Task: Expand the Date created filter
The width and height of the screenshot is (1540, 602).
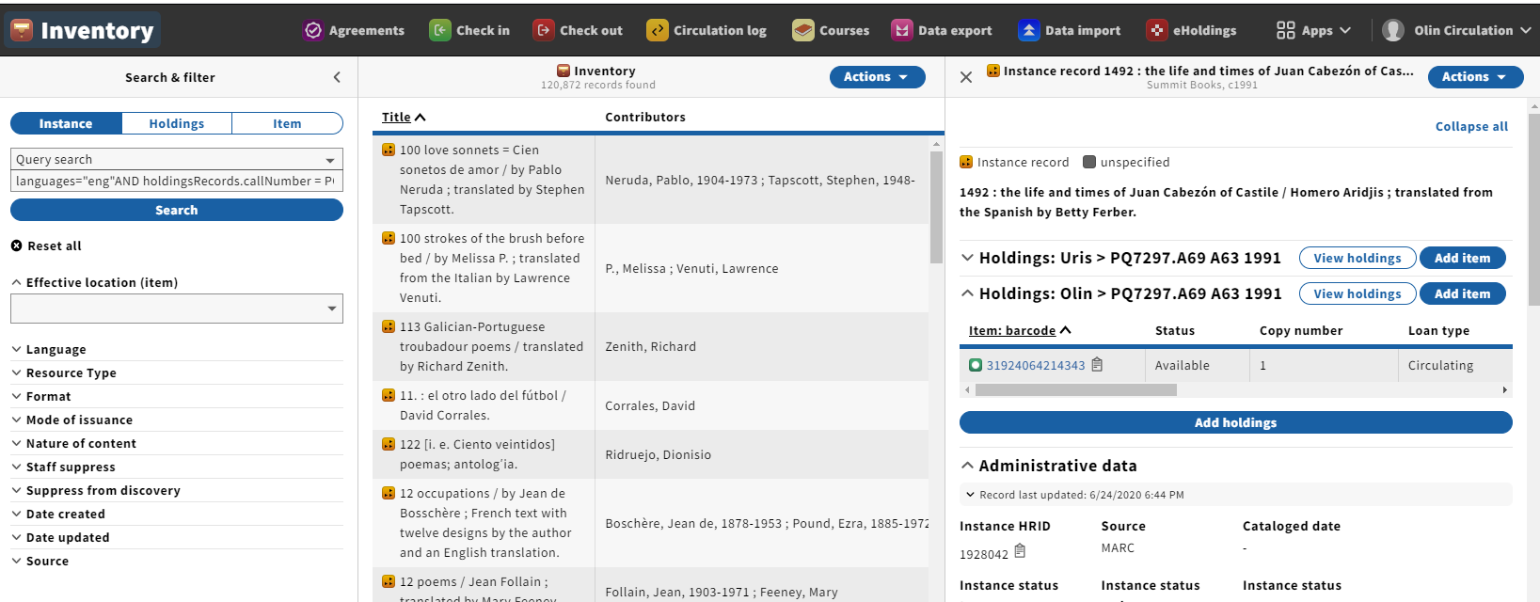Action: click(66, 514)
